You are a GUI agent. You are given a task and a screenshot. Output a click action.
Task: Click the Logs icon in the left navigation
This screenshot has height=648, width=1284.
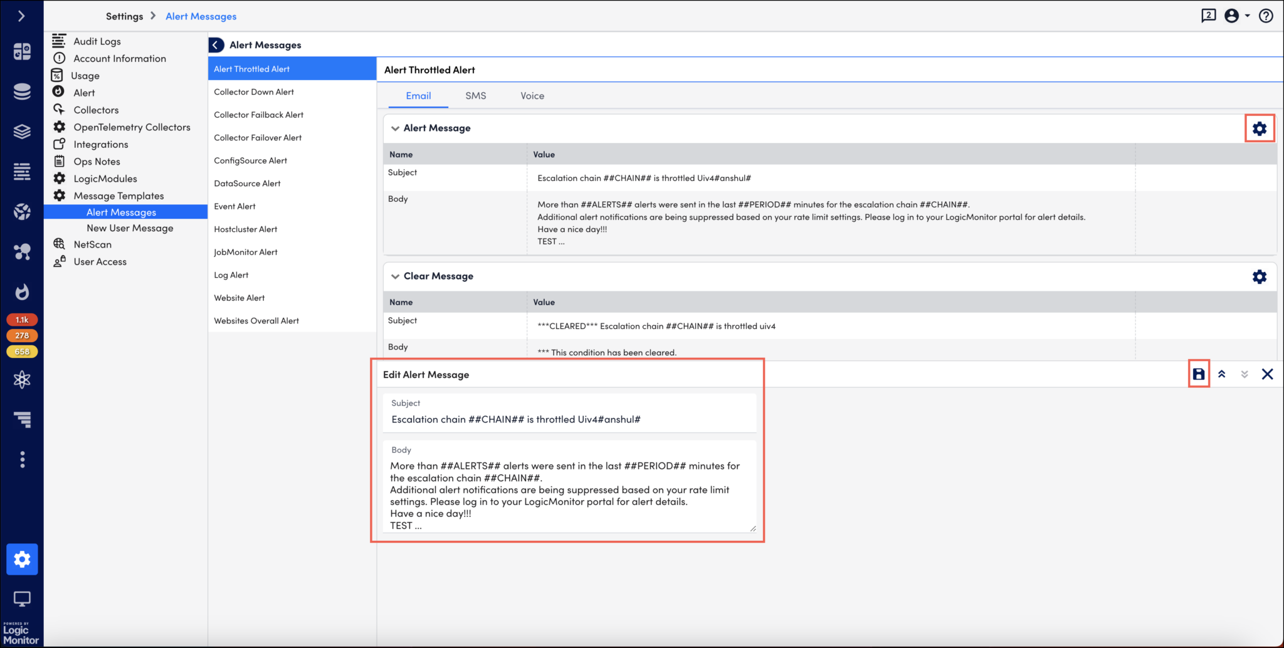[x=22, y=171]
